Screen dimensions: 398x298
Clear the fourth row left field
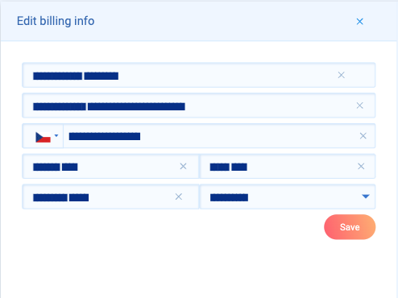point(183,166)
